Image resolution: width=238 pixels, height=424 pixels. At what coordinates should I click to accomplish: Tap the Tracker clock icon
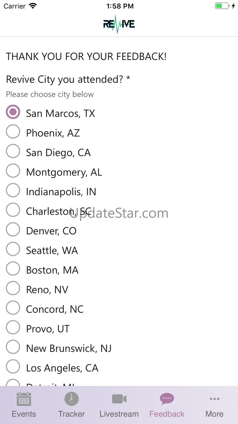[x=71, y=399]
